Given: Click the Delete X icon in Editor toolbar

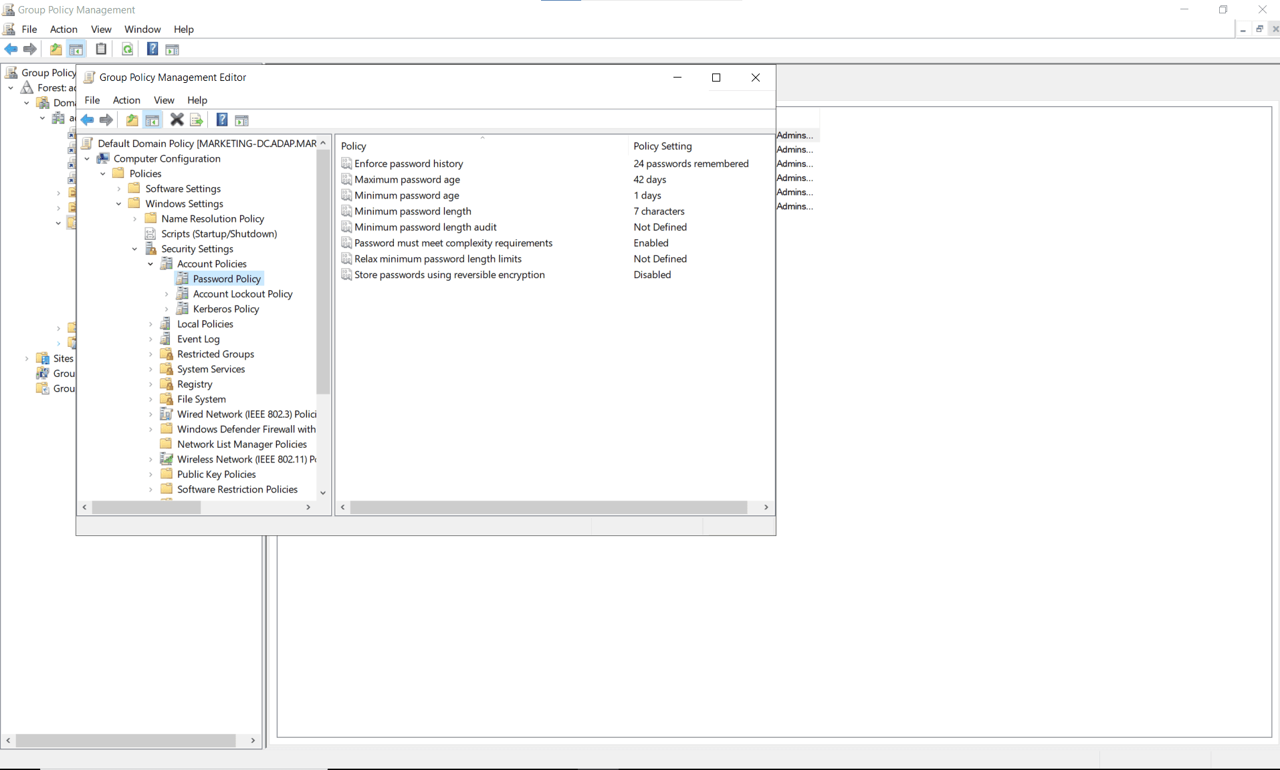Looking at the screenshot, I should [x=177, y=120].
